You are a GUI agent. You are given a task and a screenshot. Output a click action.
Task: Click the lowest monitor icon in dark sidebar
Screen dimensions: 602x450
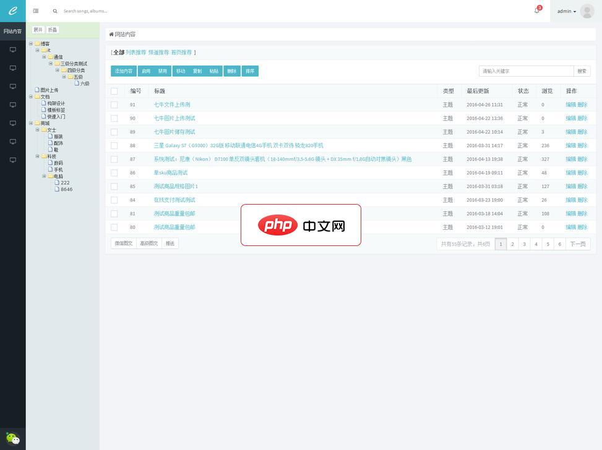12,160
